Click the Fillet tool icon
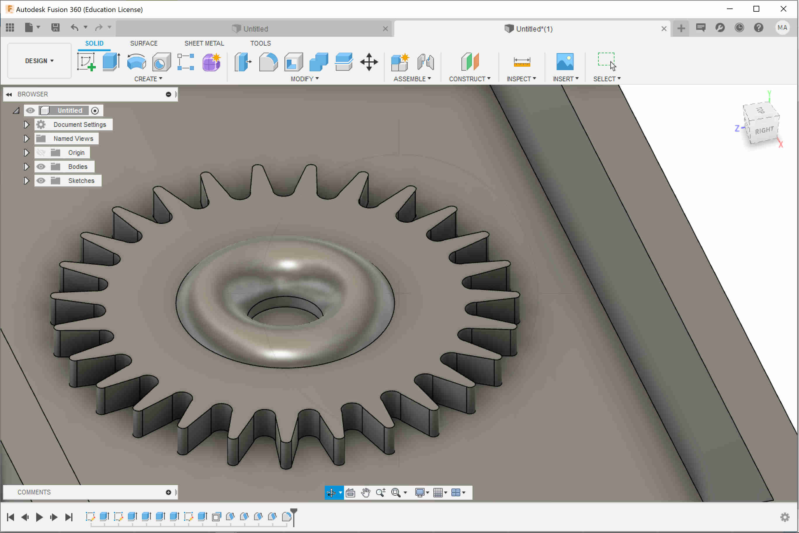 point(268,62)
